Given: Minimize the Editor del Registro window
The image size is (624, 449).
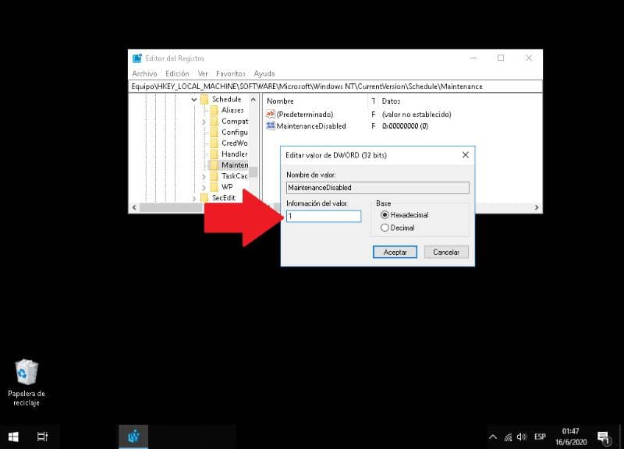Looking at the screenshot, I should pyautogui.click(x=473, y=58).
